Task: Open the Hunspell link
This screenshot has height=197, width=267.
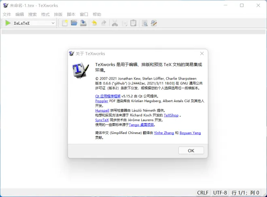Action: point(102,111)
